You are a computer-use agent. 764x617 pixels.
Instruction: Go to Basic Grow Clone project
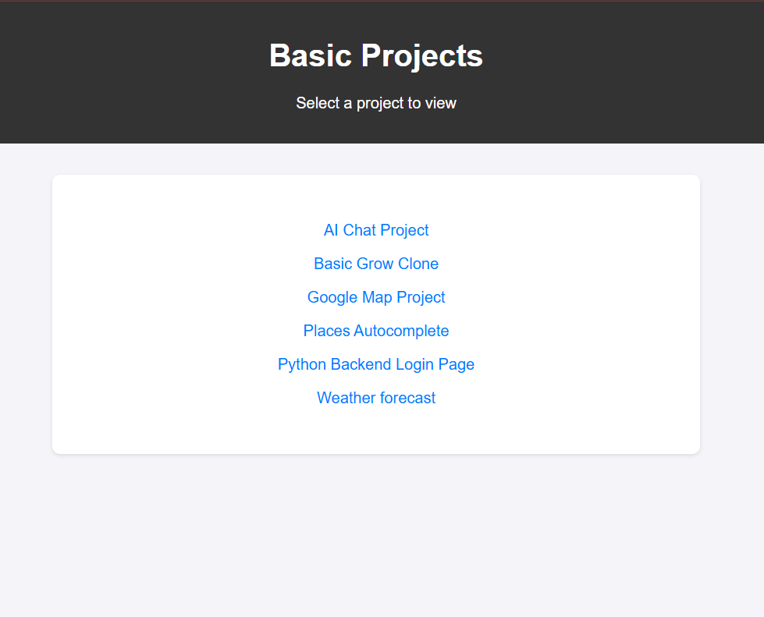pos(376,264)
